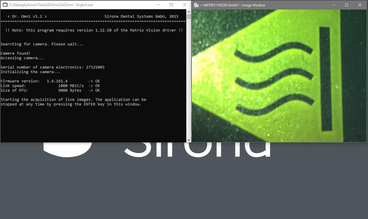Image resolution: width=368 pixels, height=219 pixels.
Task: Click the console scrollbar down arrow
Action: click(189, 140)
